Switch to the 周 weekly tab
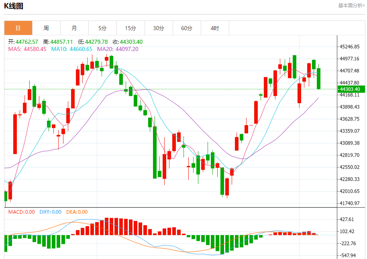 [46, 28]
